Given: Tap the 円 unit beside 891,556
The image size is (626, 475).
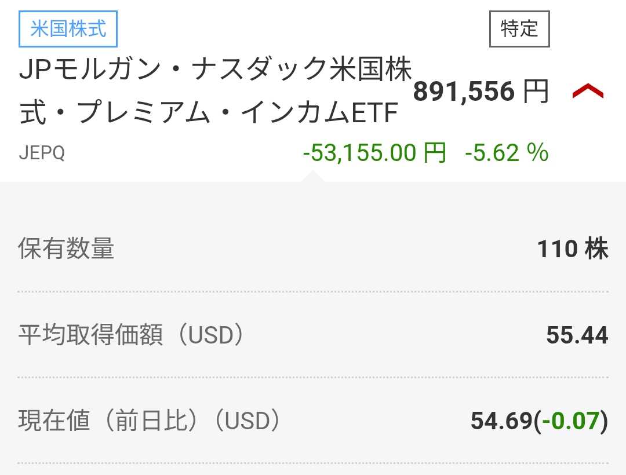Looking at the screenshot, I should coord(536,92).
